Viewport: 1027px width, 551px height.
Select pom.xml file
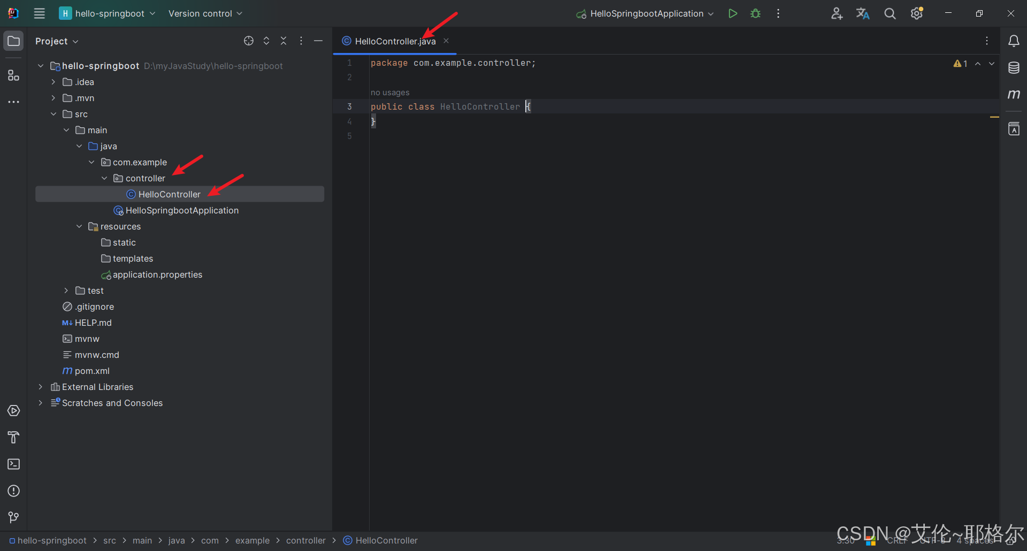click(180, 371)
